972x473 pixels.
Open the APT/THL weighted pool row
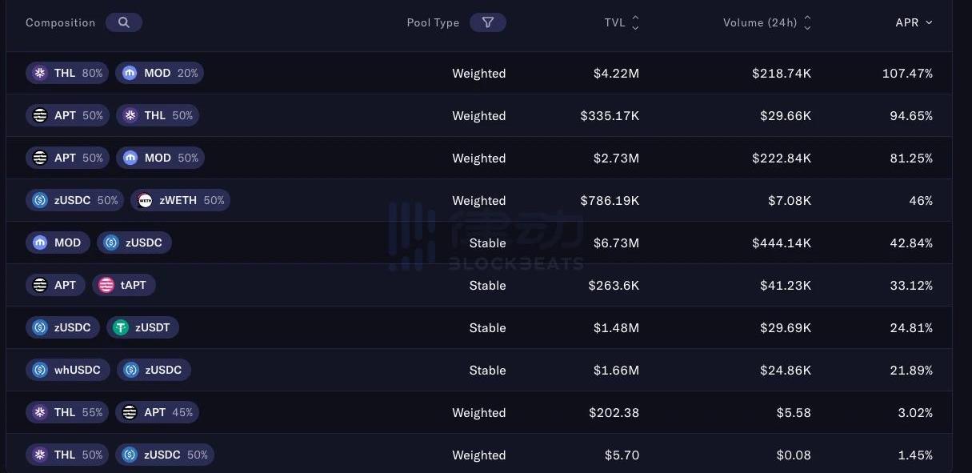(x=479, y=115)
